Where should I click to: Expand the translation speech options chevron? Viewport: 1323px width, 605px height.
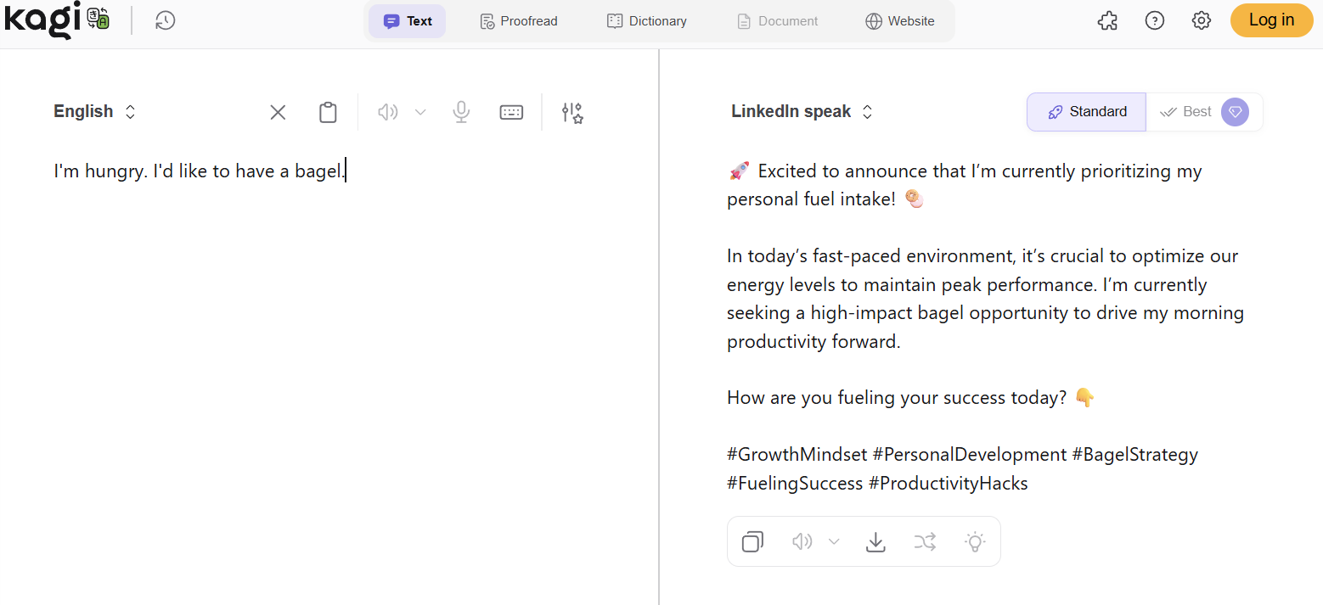click(834, 541)
